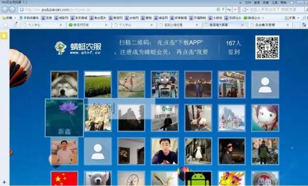Open the 百度 bookmark
Viewport: 308px width, 186px height.
click(47, 18)
